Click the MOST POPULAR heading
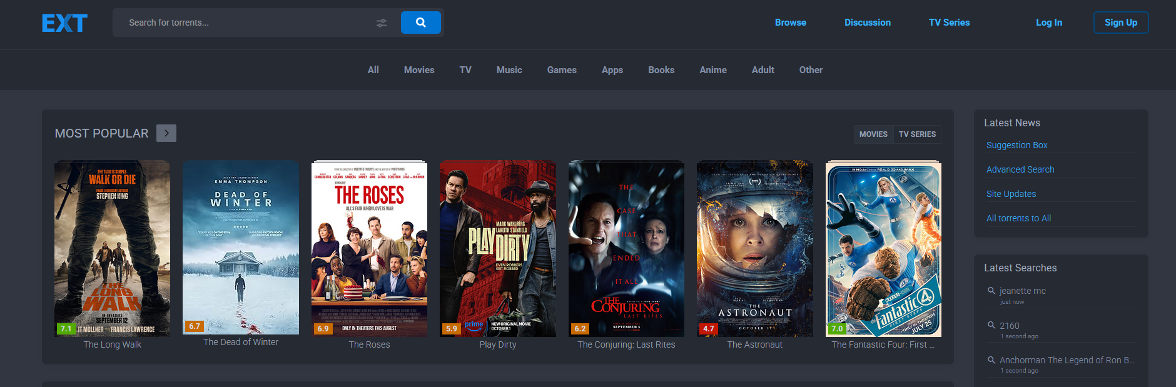 coord(101,133)
